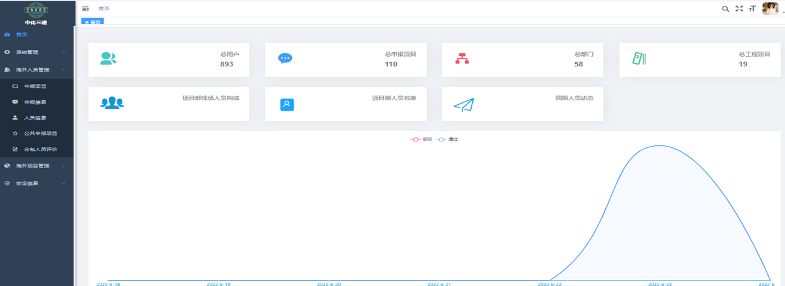The width and height of the screenshot is (785, 286).
Task: Toggle fullscreen mode icon
Action: tap(739, 8)
